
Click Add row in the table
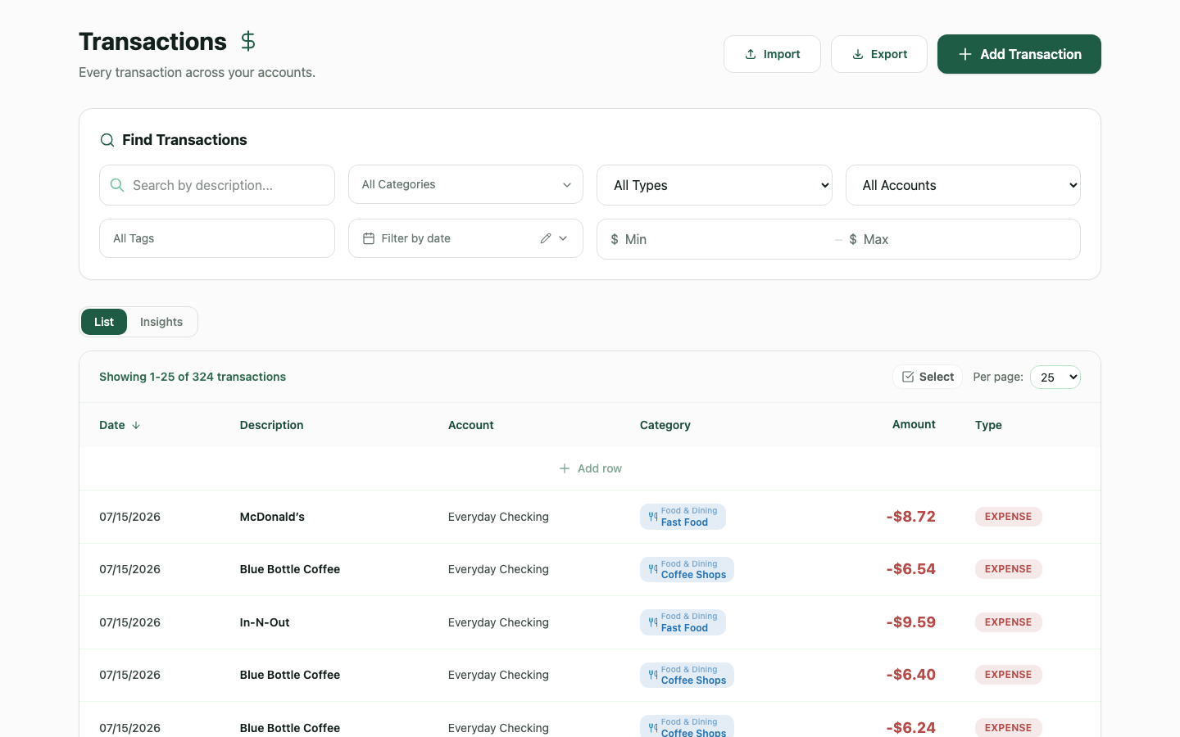coord(590,468)
